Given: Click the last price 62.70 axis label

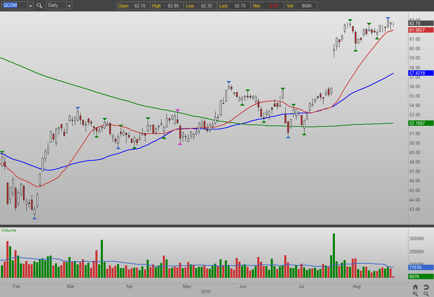Looking at the screenshot, I should point(421,23).
